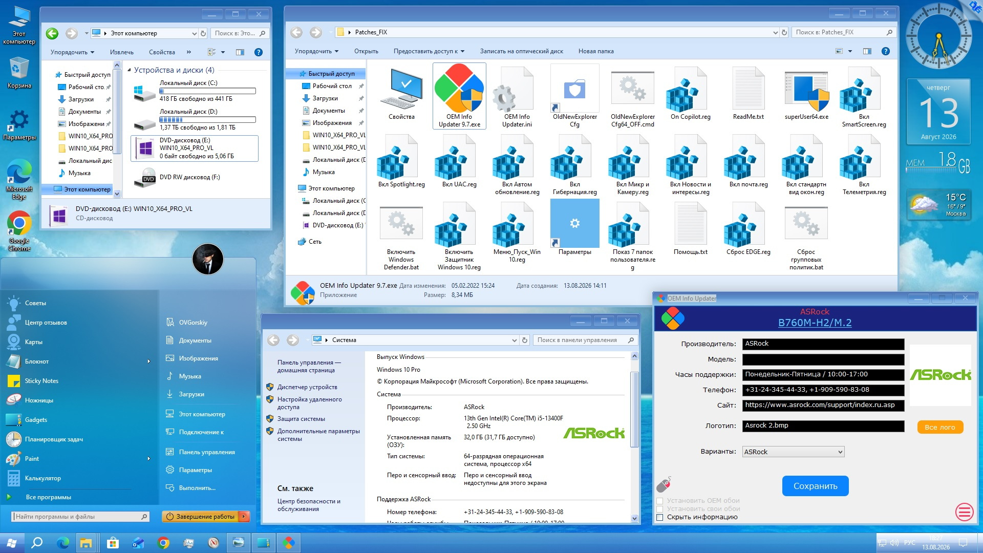
Task: Select the superUser64.exe file icon
Action: tap(806, 91)
